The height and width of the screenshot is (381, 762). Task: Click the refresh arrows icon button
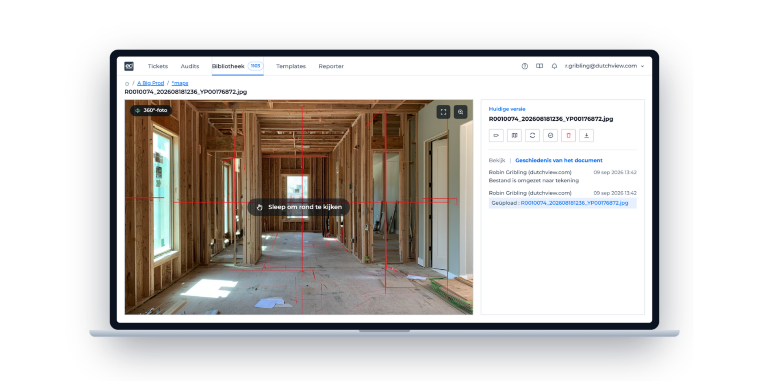(x=532, y=135)
